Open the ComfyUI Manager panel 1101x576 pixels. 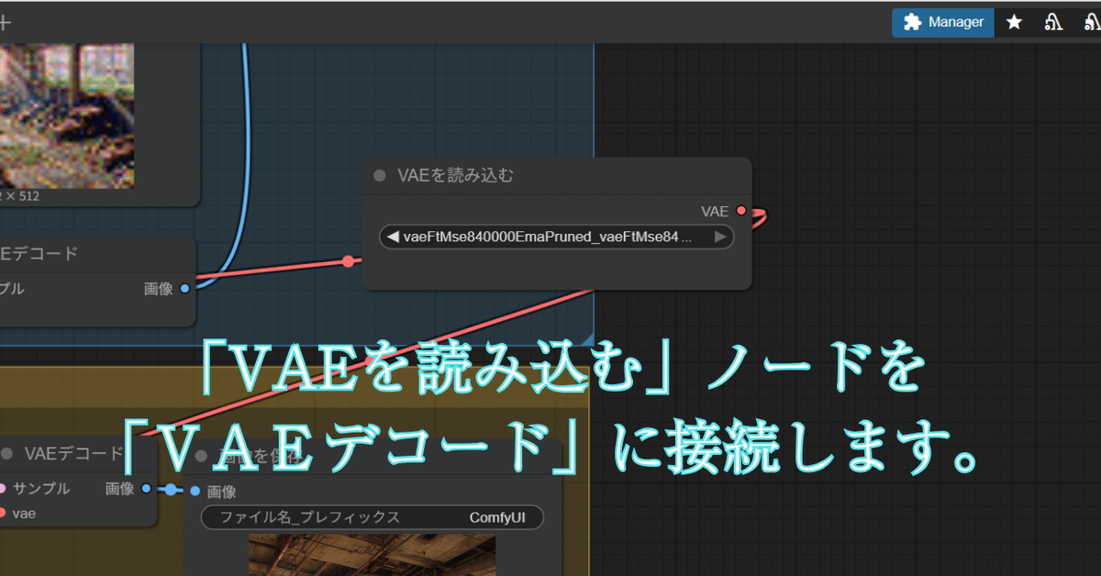(942, 22)
